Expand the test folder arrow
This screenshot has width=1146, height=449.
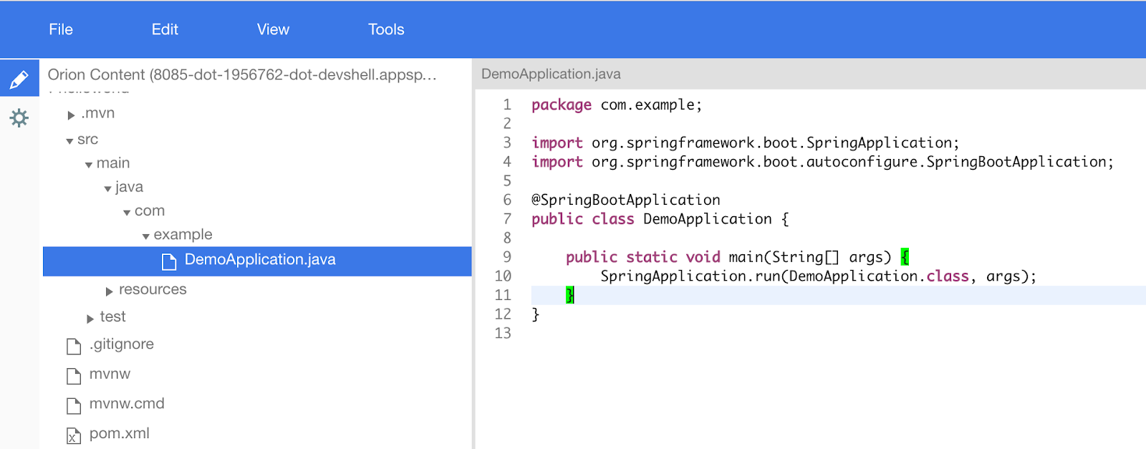click(x=90, y=319)
